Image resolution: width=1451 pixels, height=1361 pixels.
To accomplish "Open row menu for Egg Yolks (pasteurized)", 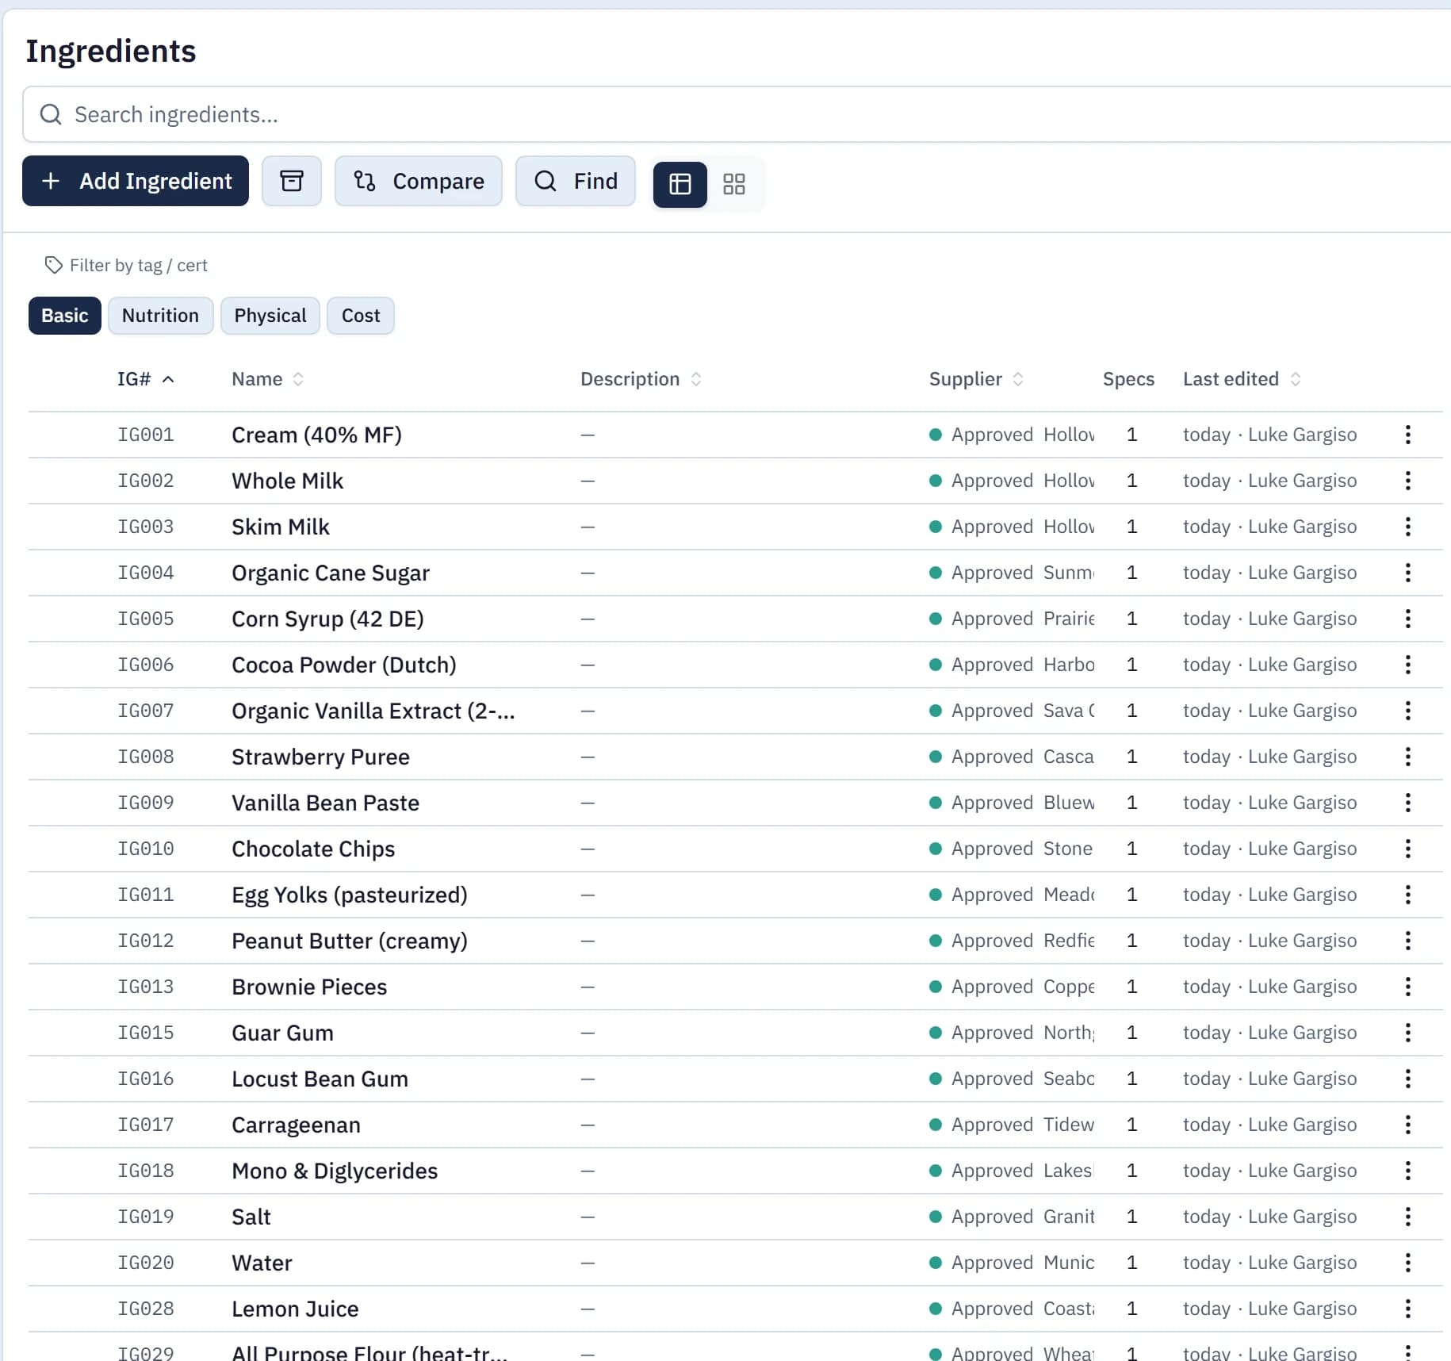I will (1407, 895).
